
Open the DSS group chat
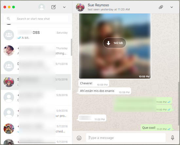36,35
